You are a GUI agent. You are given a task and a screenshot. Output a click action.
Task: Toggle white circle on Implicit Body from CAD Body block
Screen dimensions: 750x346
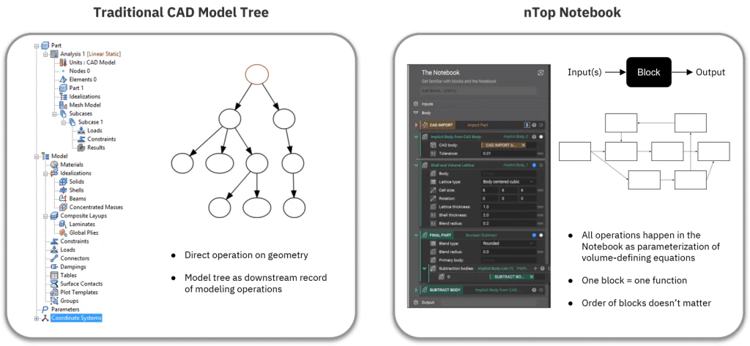point(541,138)
